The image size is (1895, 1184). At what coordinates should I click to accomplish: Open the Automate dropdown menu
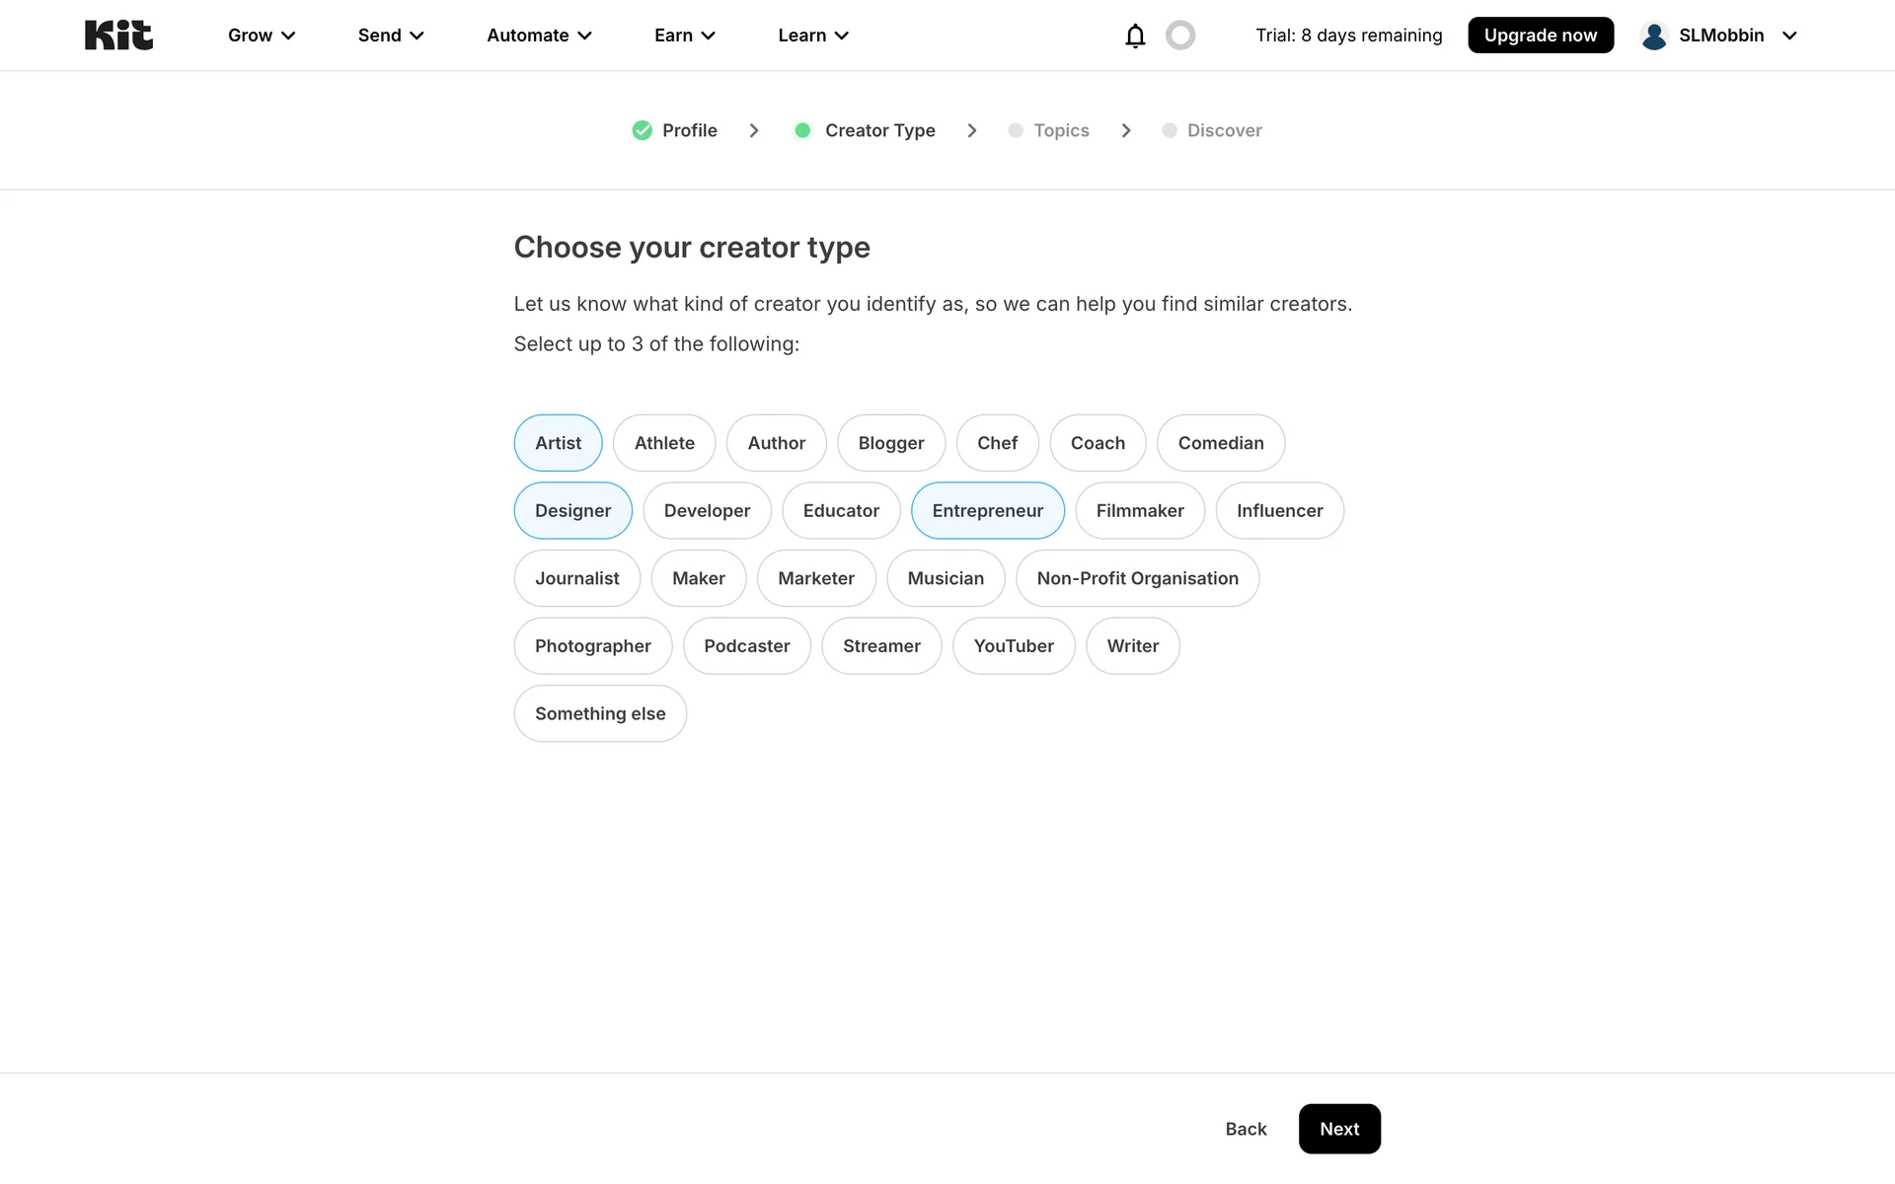[x=539, y=36]
